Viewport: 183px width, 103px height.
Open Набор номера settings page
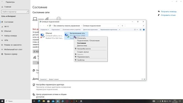11,36
